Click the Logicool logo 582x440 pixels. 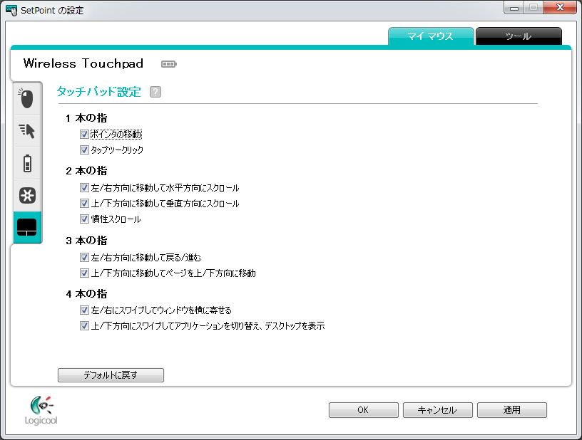pyautogui.click(x=41, y=410)
